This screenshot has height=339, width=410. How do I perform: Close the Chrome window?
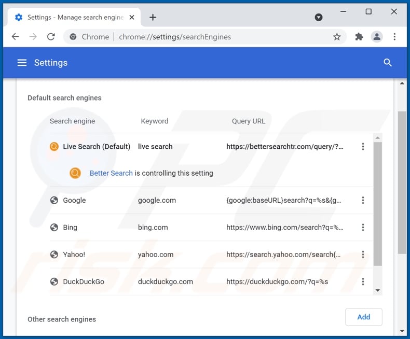pyautogui.click(x=394, y=11)
